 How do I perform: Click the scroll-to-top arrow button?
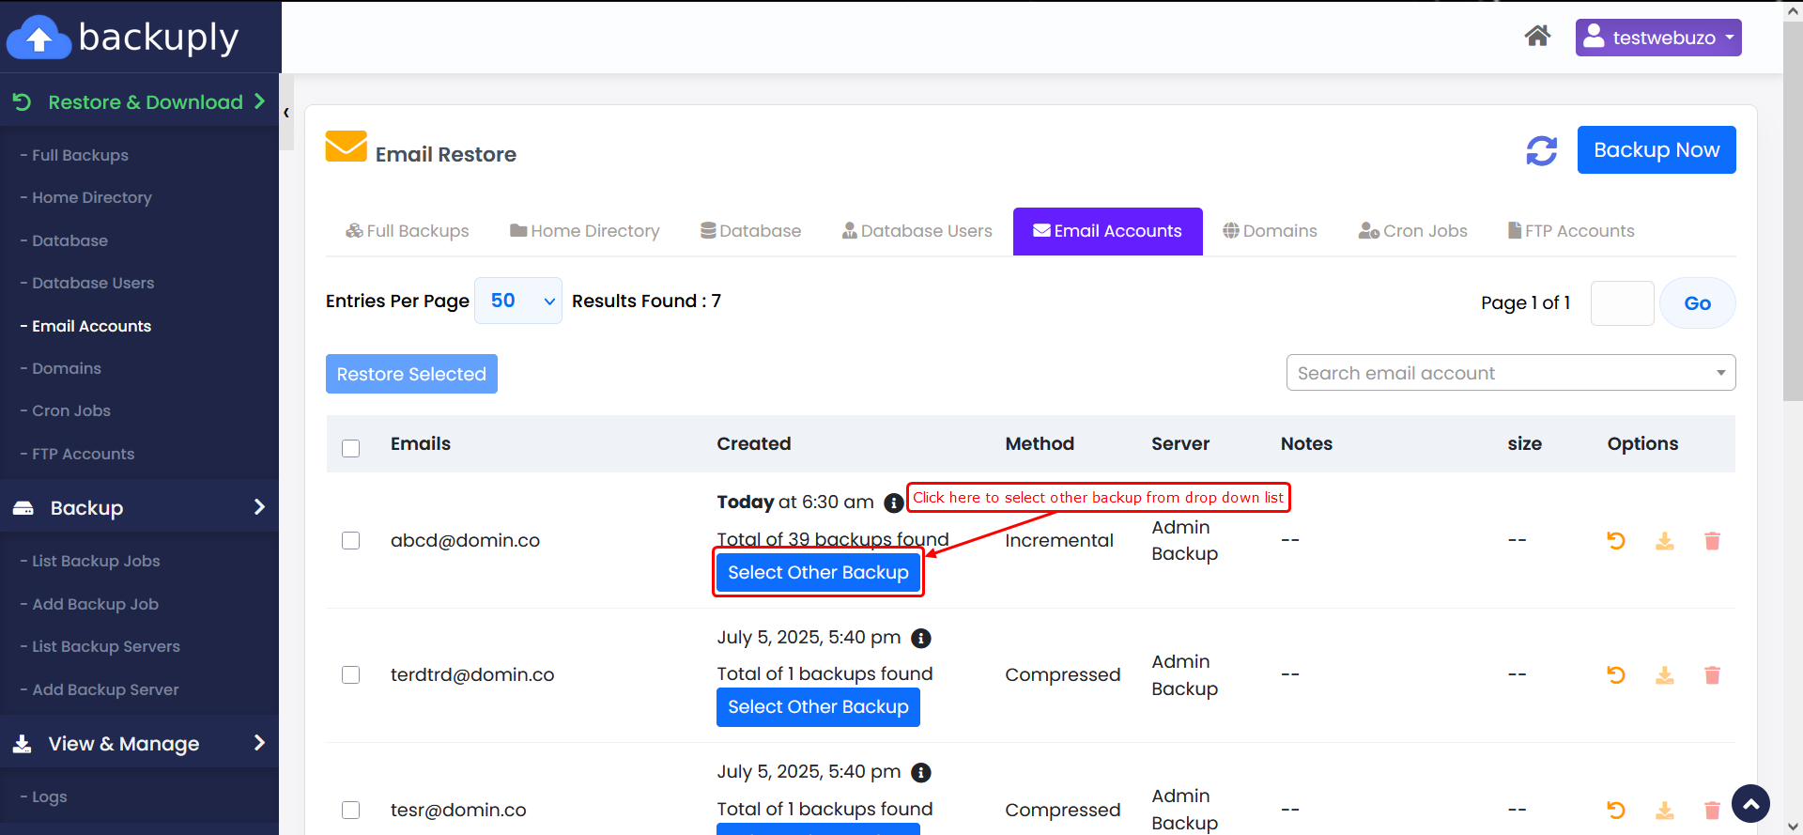(x=1750, y=804)
